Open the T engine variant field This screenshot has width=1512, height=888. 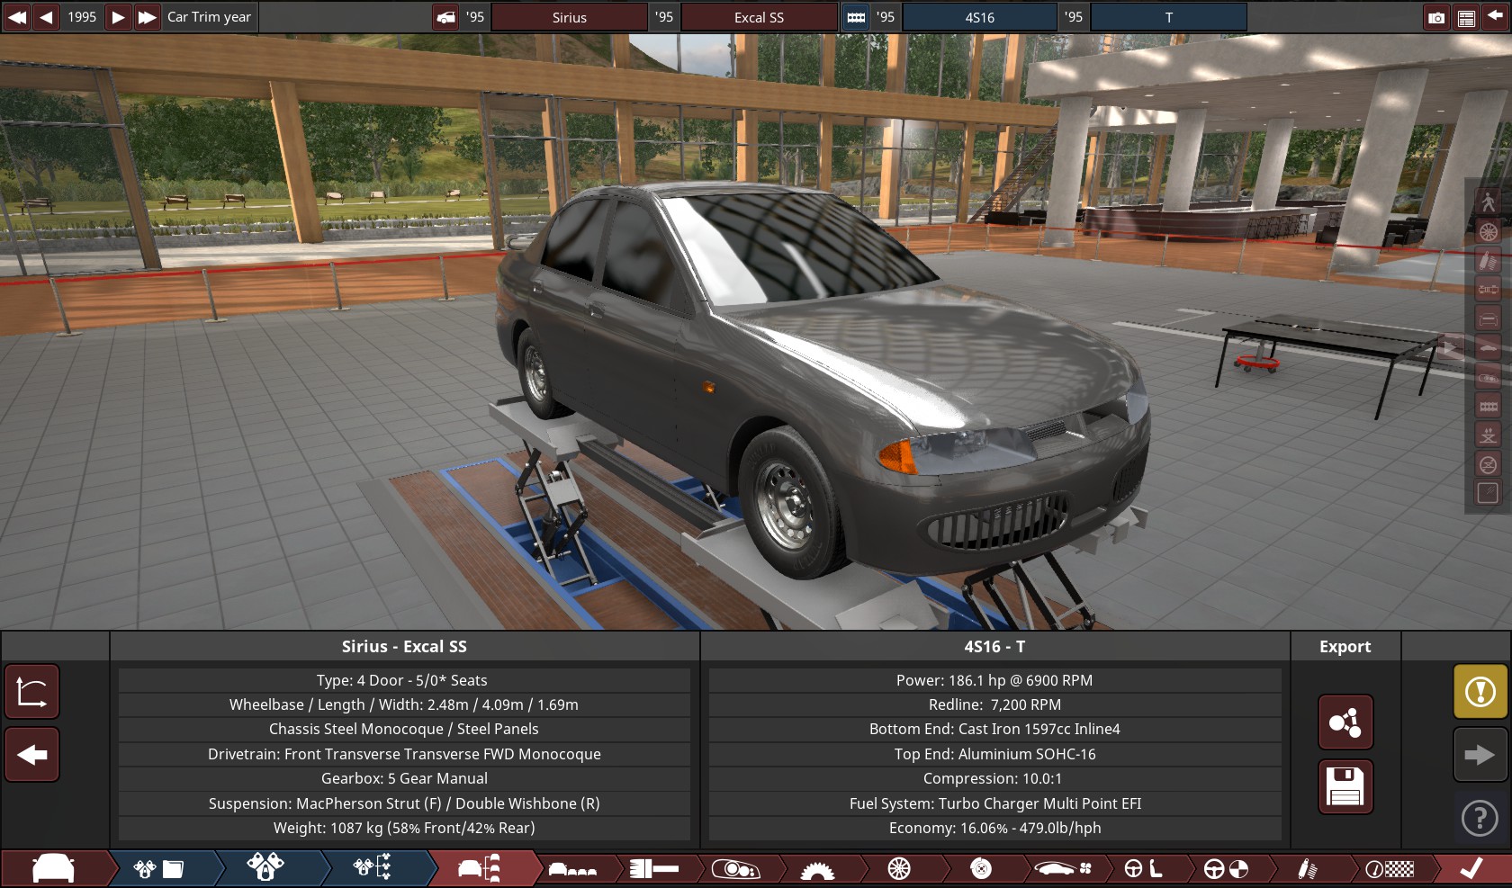(x=1168, y=17)
